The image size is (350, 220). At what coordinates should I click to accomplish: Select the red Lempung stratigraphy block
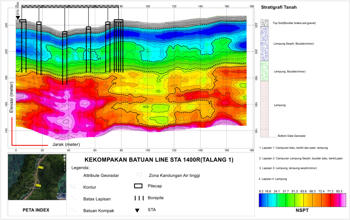264,108
